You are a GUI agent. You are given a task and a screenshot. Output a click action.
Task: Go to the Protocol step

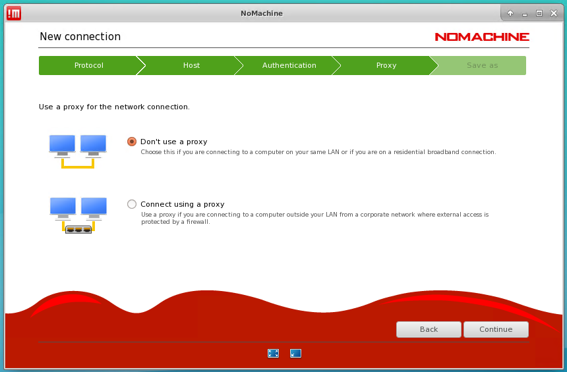pos(88,65)
